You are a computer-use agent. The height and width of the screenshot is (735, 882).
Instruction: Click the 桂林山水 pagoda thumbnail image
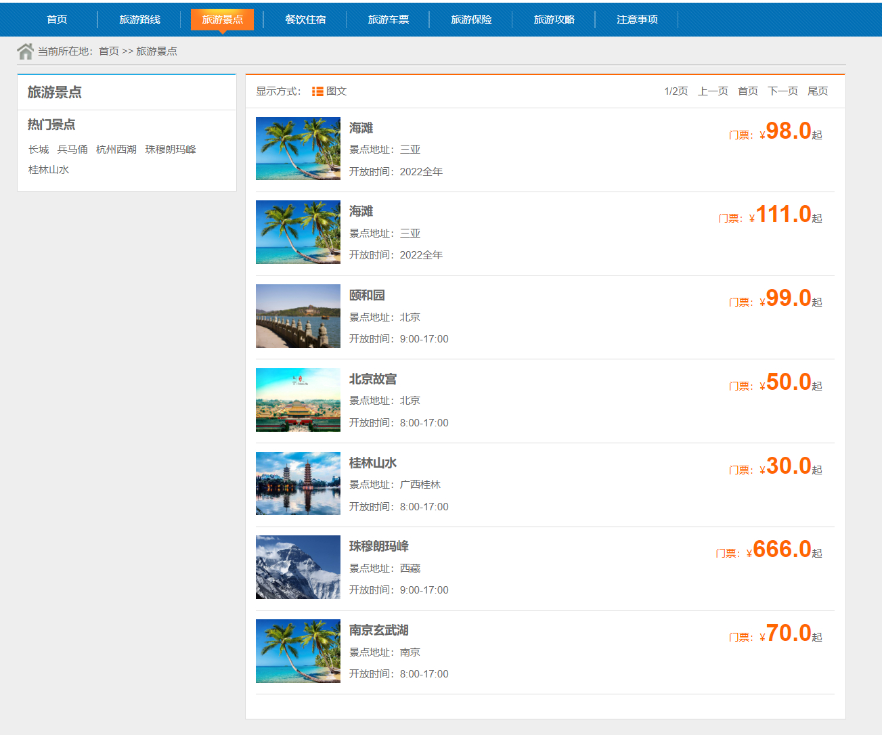298,483
